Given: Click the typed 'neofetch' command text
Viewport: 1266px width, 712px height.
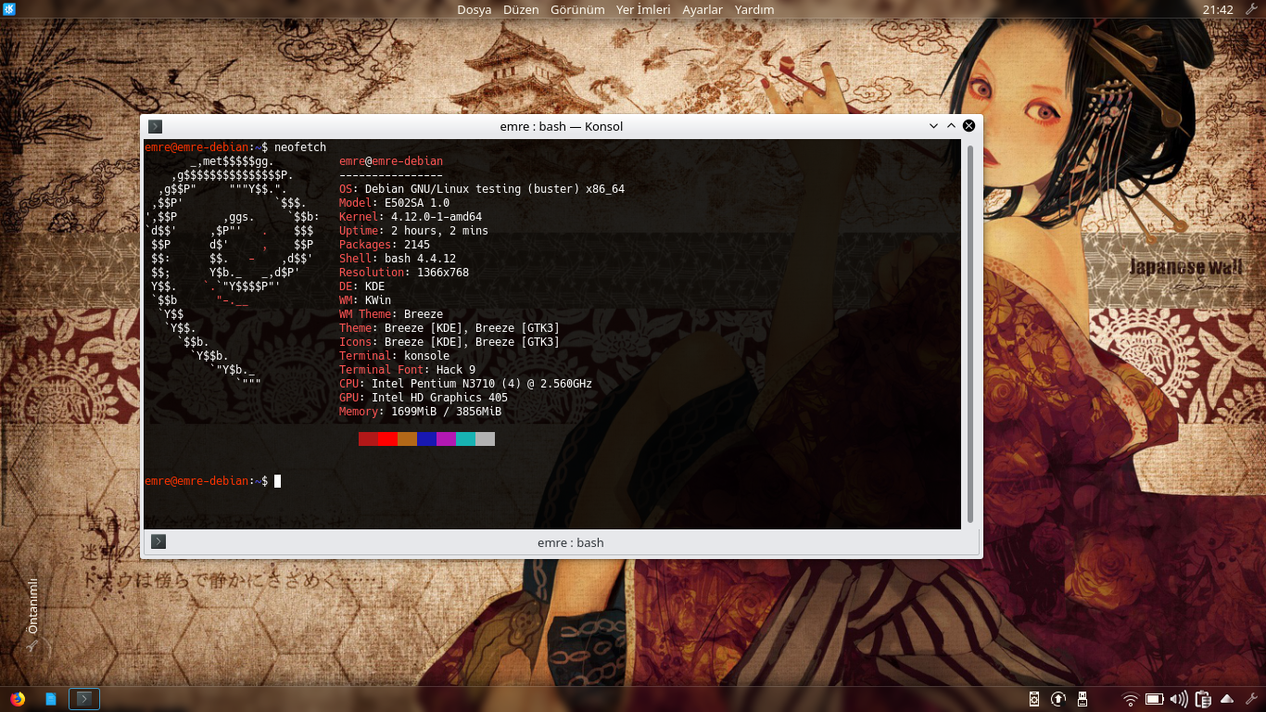Looking at the screenshot, I should coord(300,147).
